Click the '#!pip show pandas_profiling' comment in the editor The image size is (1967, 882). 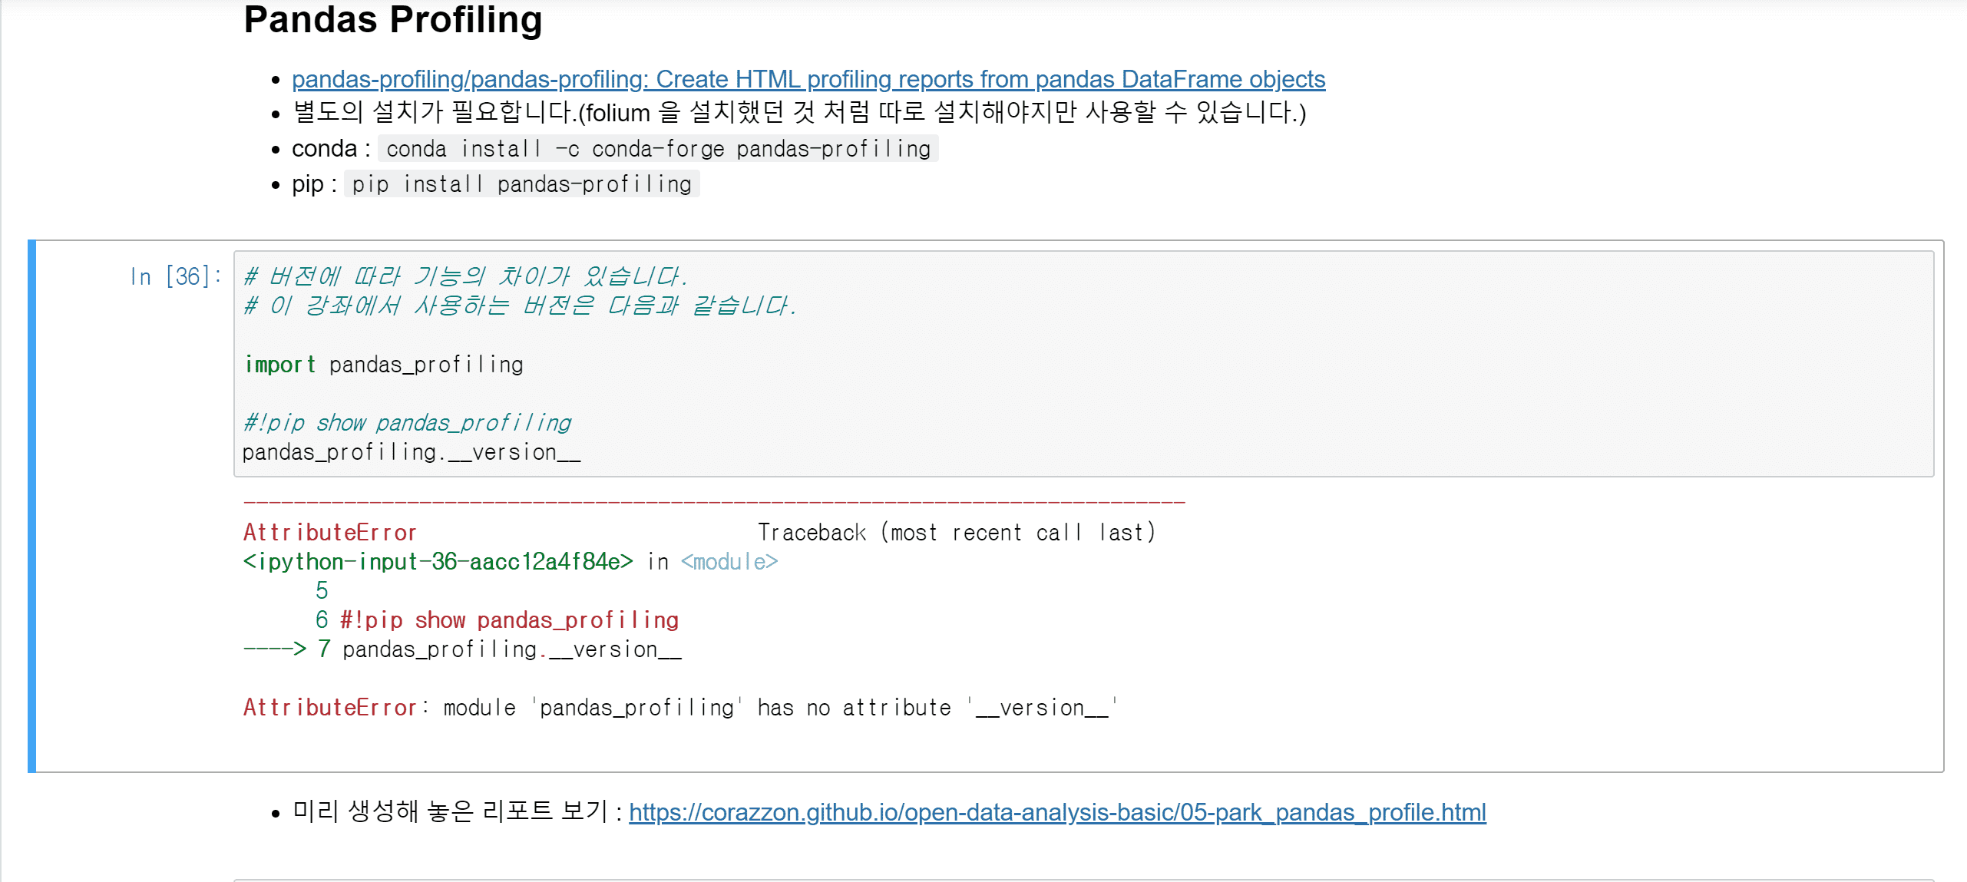tap(407, 423)
